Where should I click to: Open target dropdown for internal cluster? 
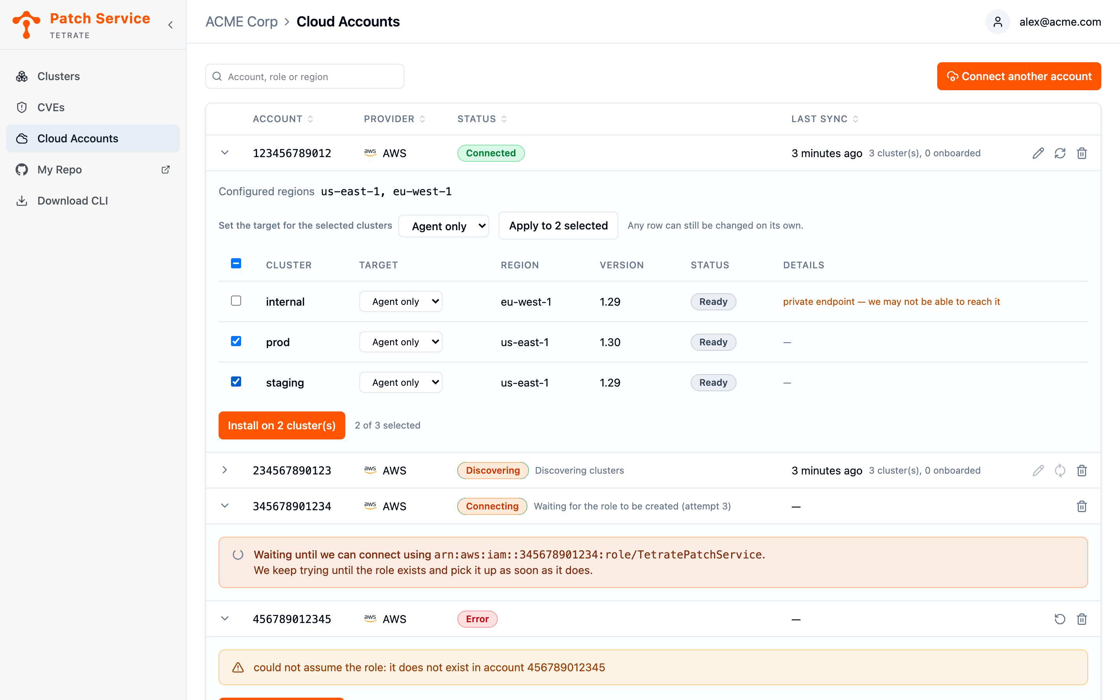coord(401,301)
